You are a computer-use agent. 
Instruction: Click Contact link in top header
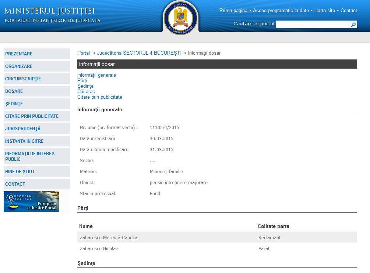349,11
